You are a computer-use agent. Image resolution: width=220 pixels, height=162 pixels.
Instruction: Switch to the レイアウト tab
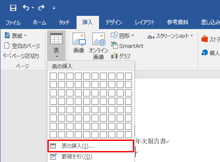(145, 22)
